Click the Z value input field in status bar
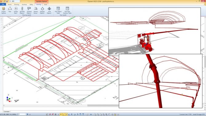This screenshot has height=116, width=206. point(22,114)
